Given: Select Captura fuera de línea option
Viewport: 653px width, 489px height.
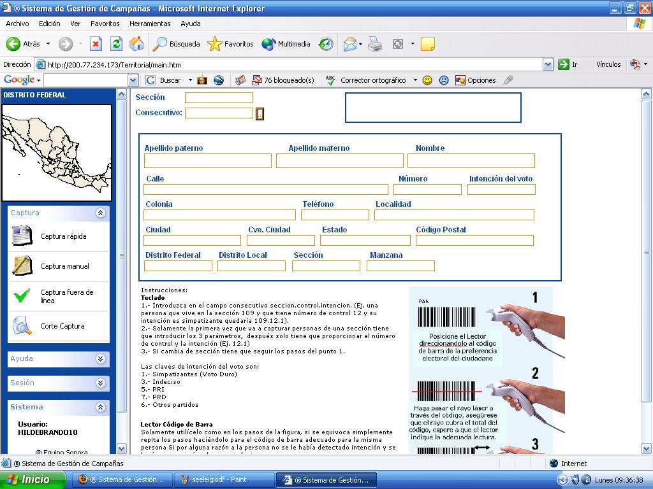Looking at the screenshot, I should 66,296.
